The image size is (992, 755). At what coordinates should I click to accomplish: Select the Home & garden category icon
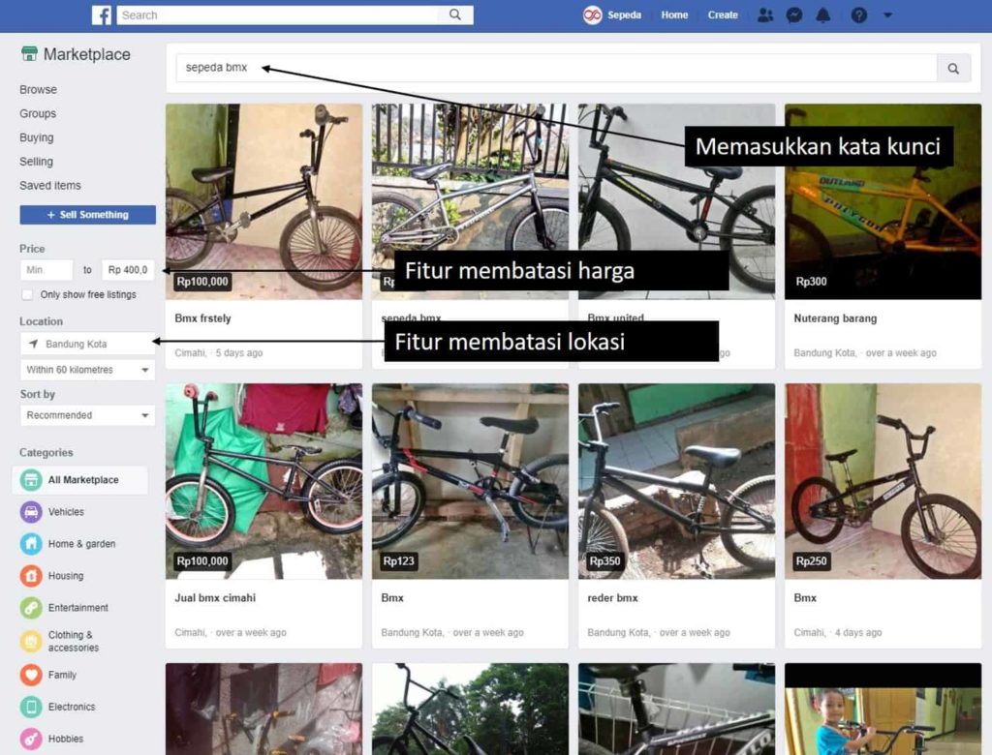(30, 543)
